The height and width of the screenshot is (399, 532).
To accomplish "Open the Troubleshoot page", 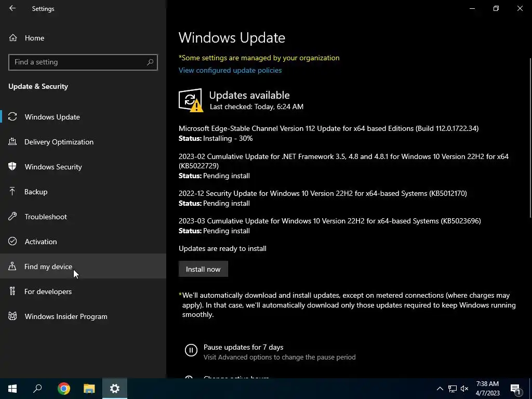I will pyautogui.click(x=83, y=217).
